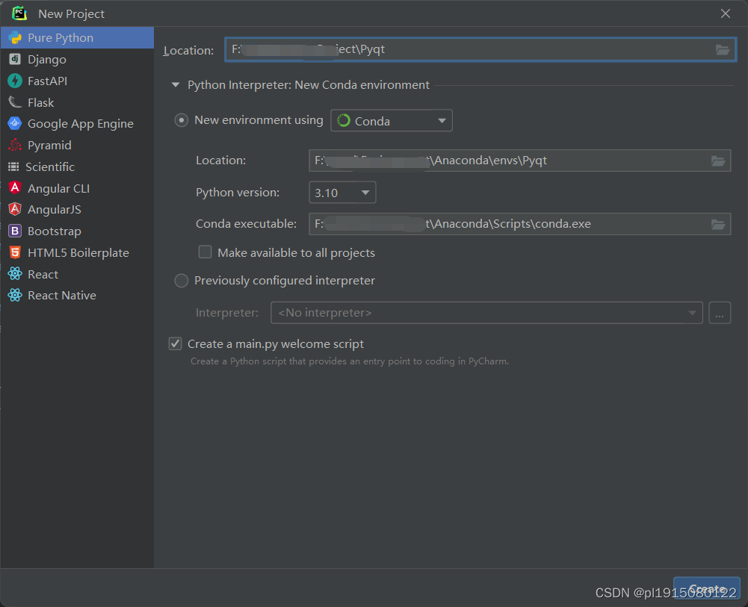Viewport: 748px width, 607px height.
Task: Select New environment using radio button
Action: 182,120
